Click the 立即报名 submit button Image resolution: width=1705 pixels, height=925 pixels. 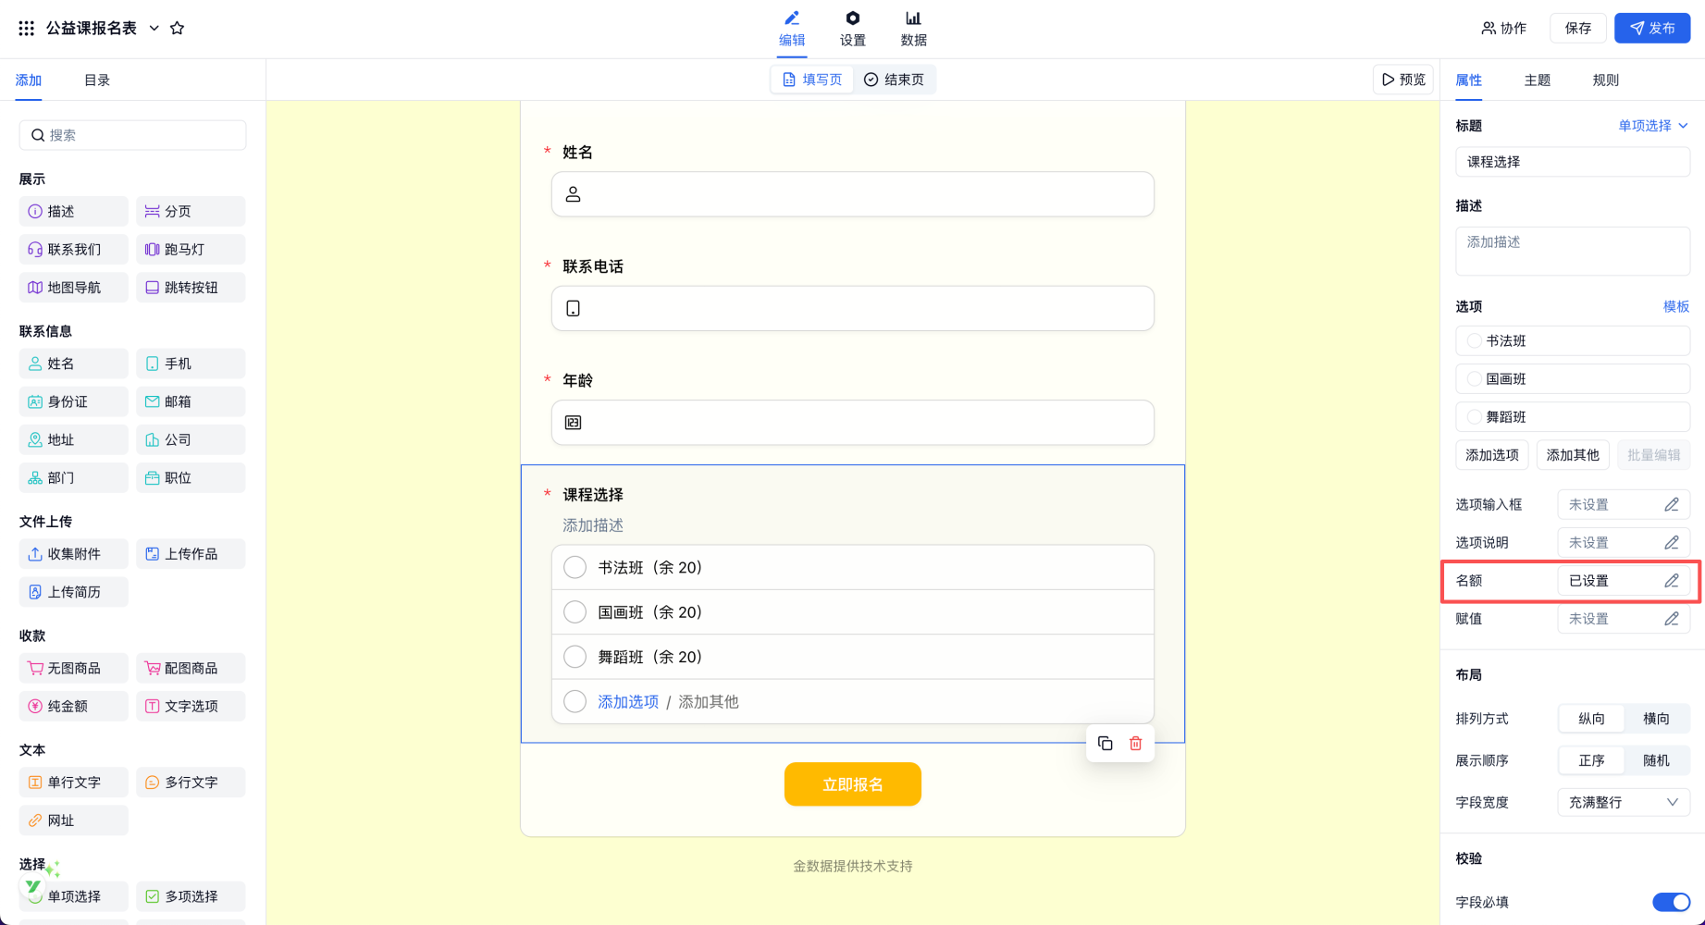852,784
